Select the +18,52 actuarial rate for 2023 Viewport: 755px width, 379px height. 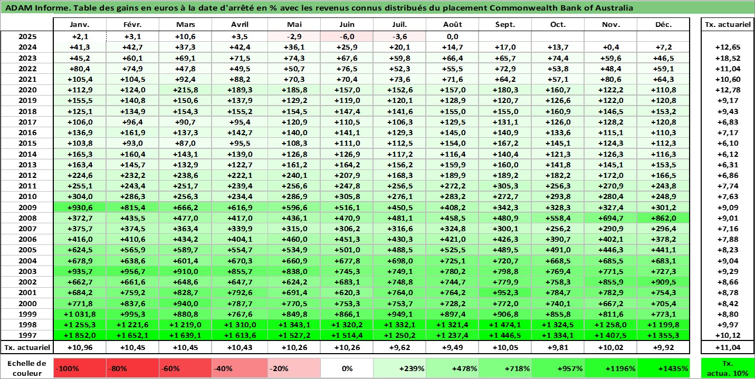point(727,58)
